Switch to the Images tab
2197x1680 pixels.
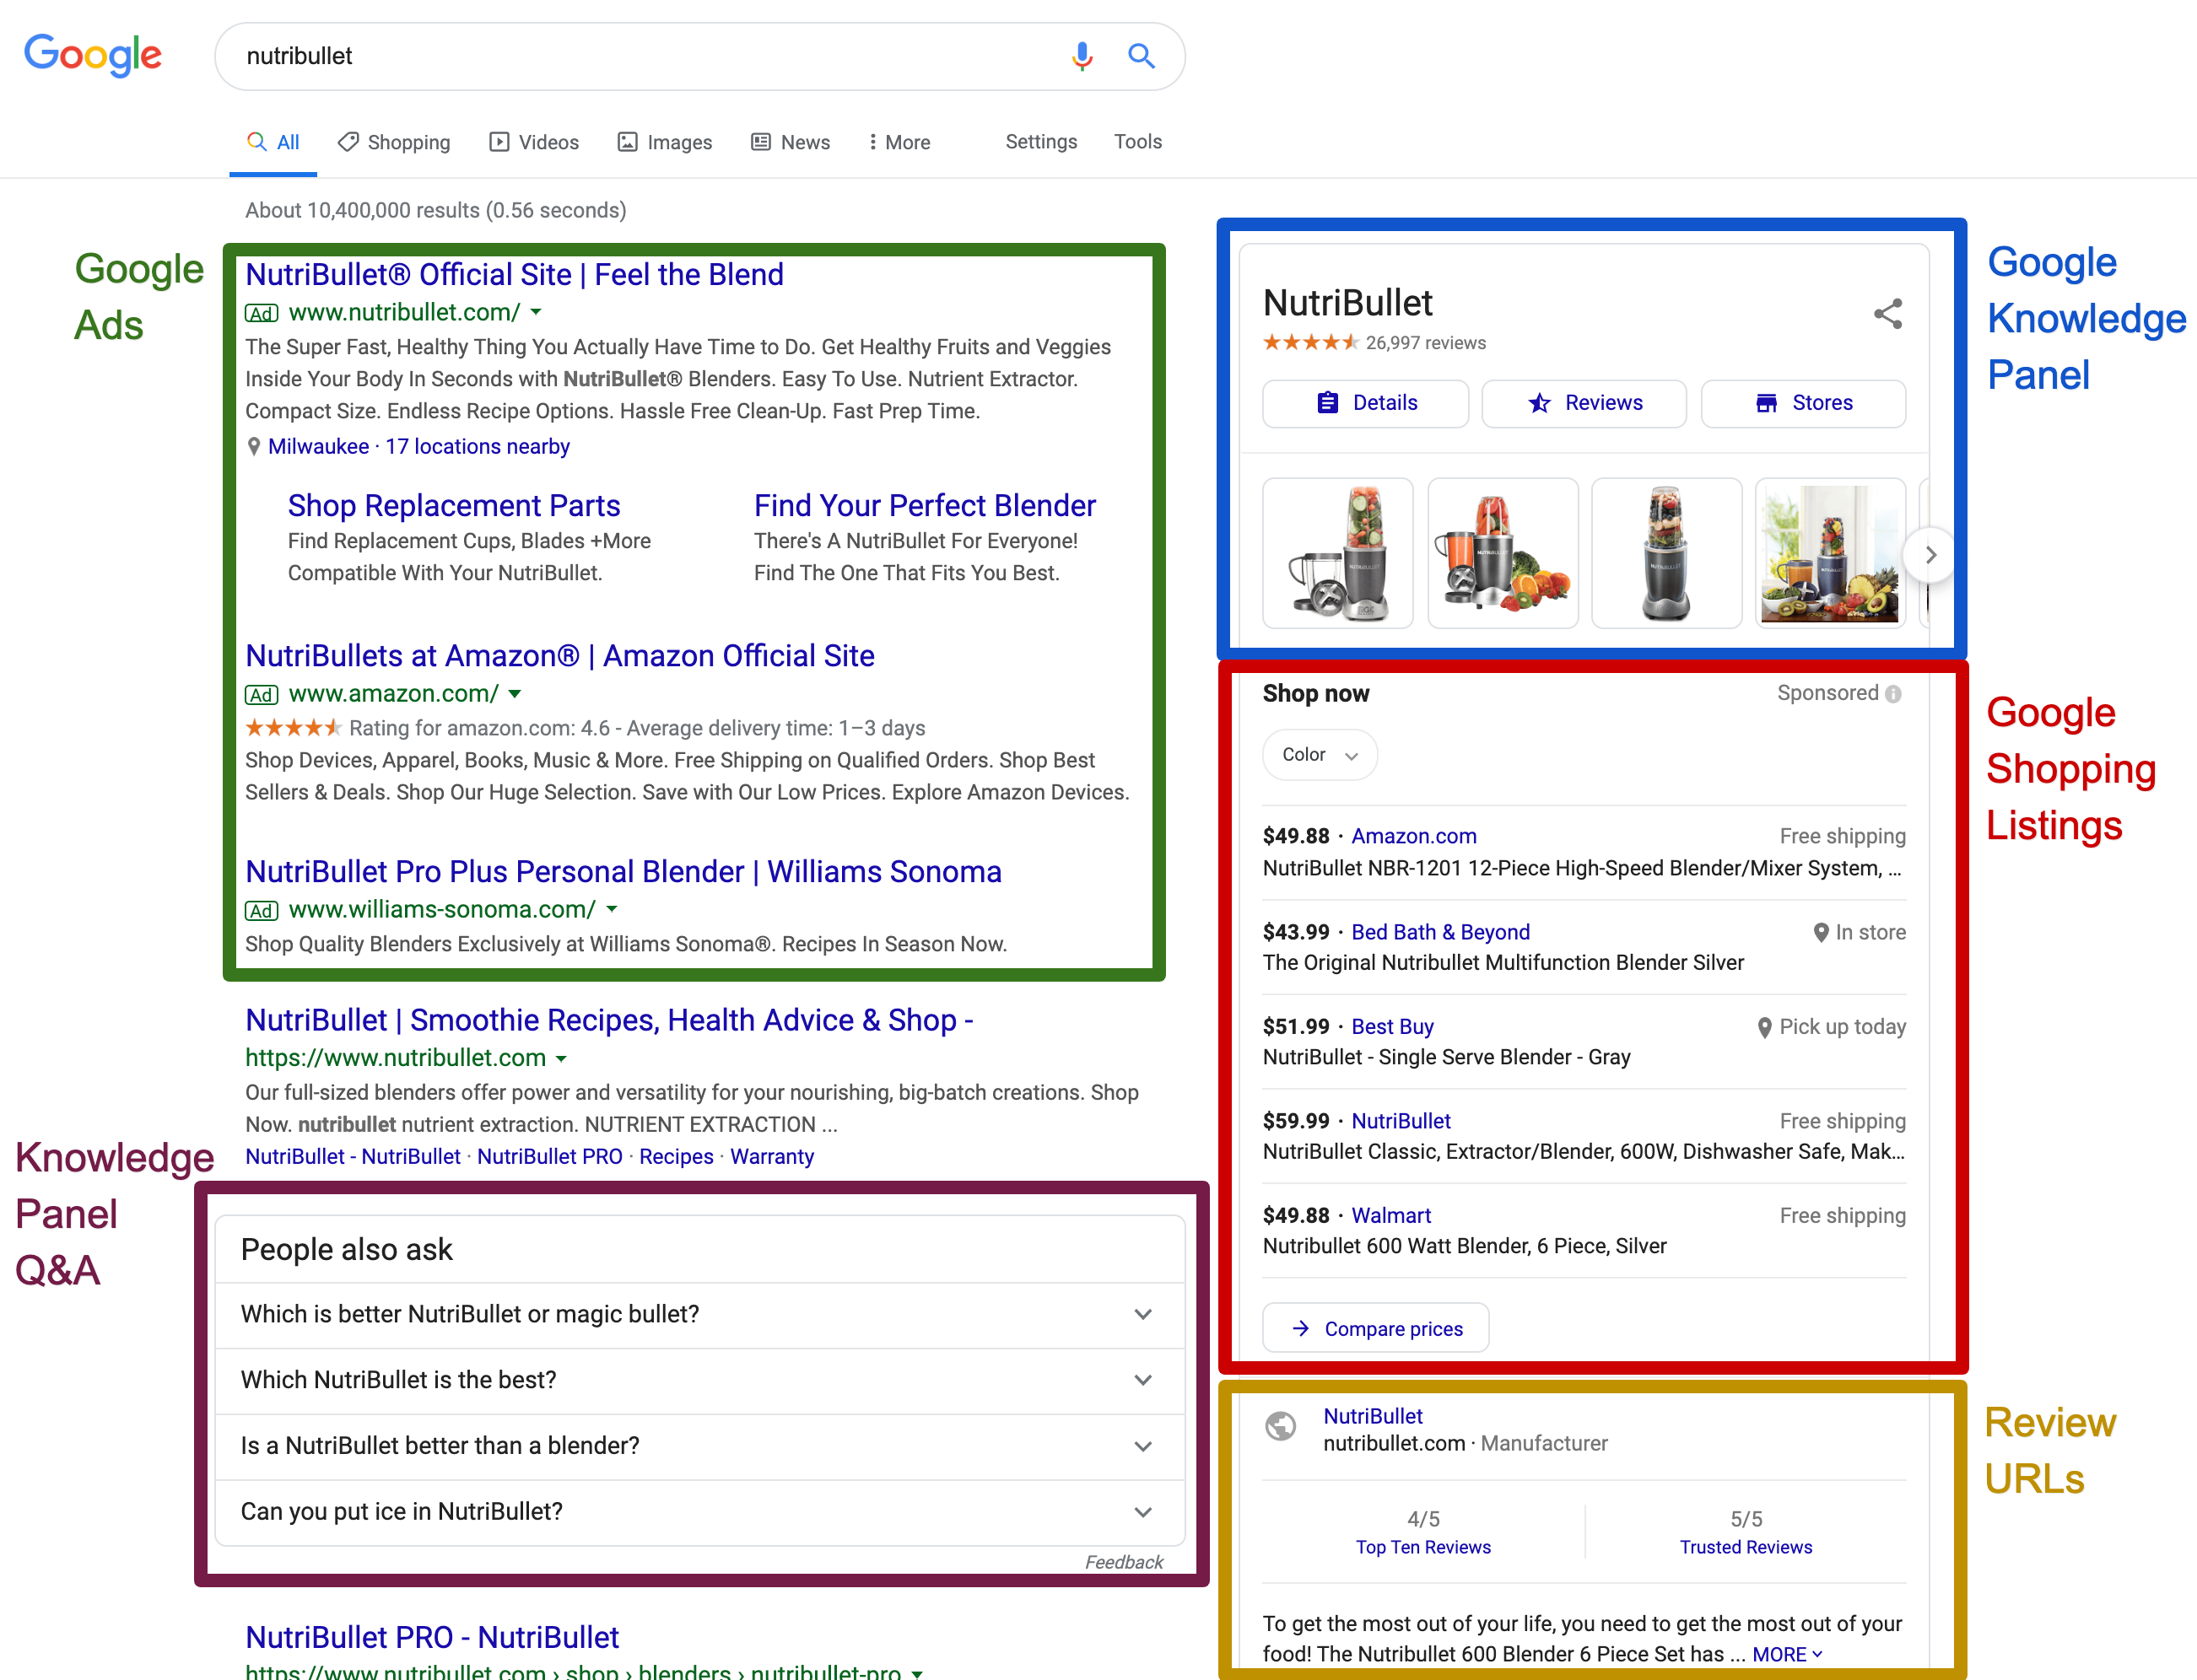[x=666, y=142]
